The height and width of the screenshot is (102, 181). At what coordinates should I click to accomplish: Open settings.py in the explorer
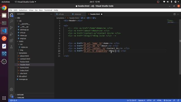click(24, 30)
